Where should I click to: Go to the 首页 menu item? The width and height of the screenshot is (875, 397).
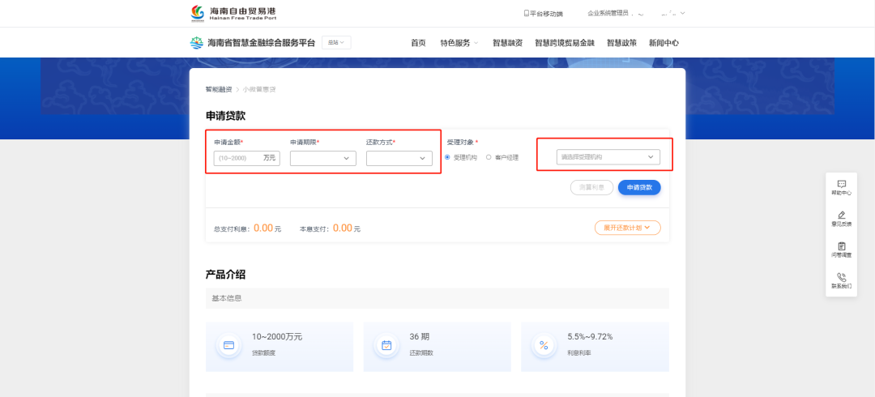coord(418,43)
